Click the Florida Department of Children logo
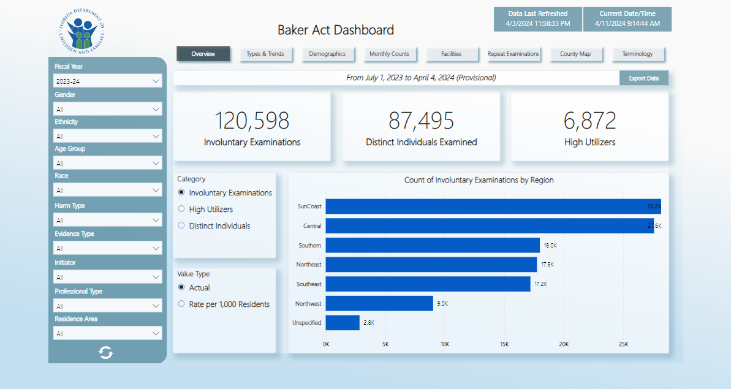The width and height of the screenshot is (731, 389). click(x=83, y=32)
